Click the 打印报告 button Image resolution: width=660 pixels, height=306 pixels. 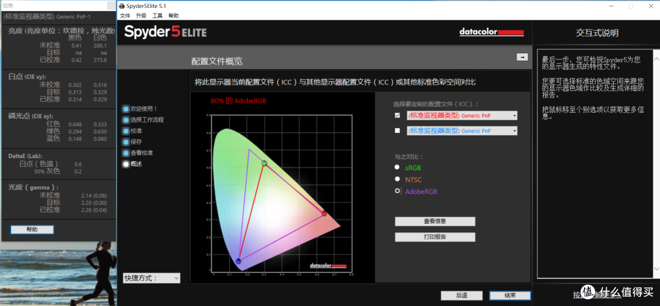(x=435, y=237)
